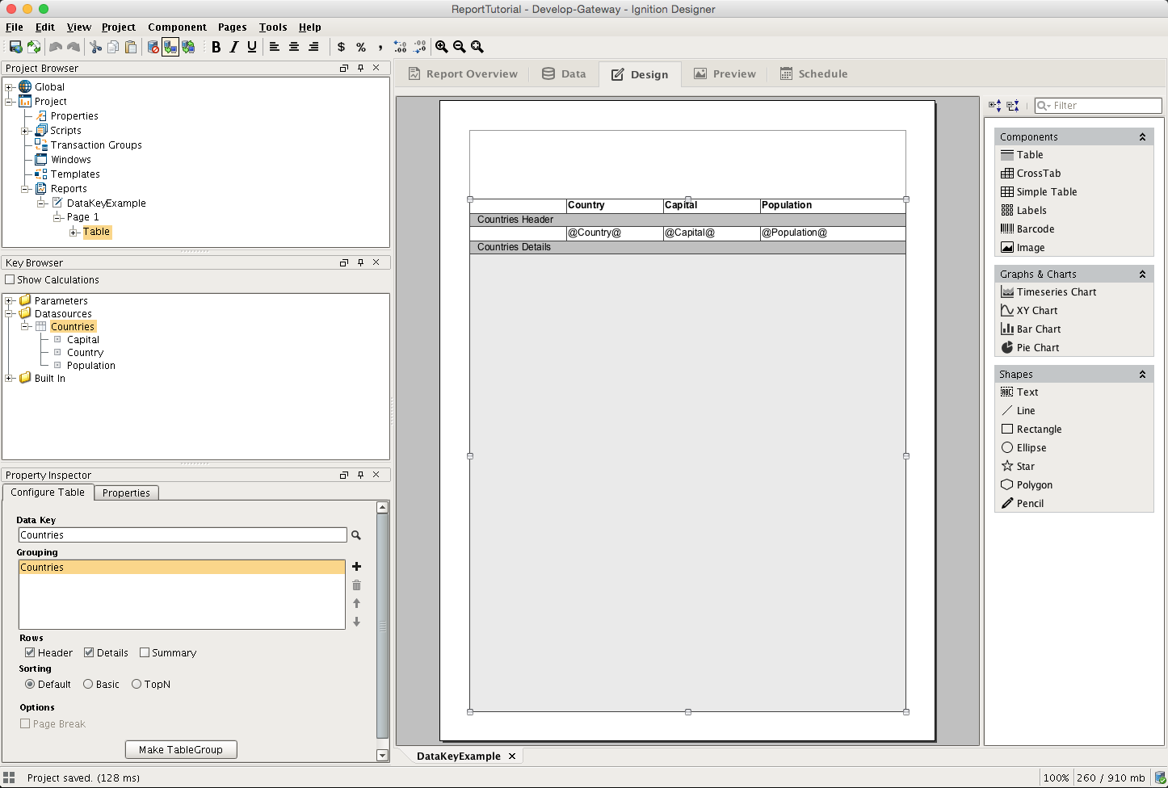This screenshot has height=788, width=1168.
Task: Expand the Parameters folder in Key Browser
Action: pos(10,300)
